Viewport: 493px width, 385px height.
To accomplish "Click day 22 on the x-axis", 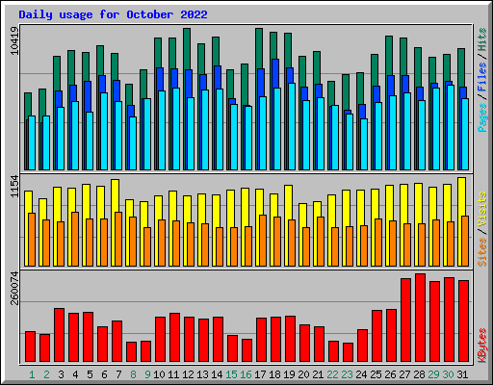I will pyautogui.click(x=332, y=374).
